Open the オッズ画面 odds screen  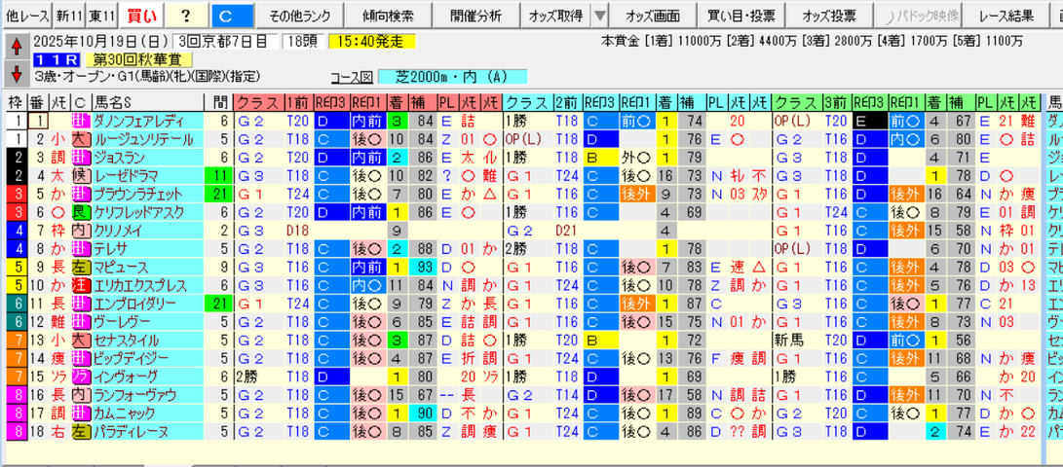652,15
